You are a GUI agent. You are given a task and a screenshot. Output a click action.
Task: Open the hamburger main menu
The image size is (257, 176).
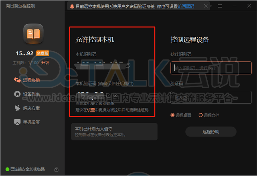point(220,6)
